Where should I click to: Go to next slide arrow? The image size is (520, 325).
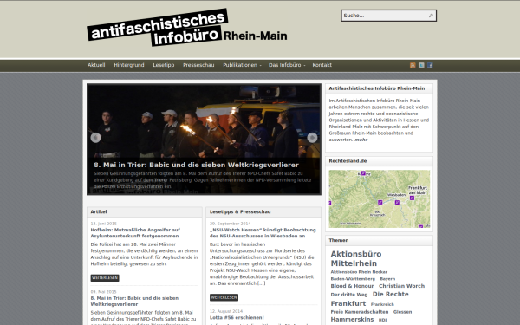click(x=312, y=138)
